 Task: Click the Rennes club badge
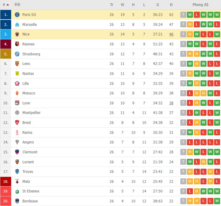(x=17, y=44)
